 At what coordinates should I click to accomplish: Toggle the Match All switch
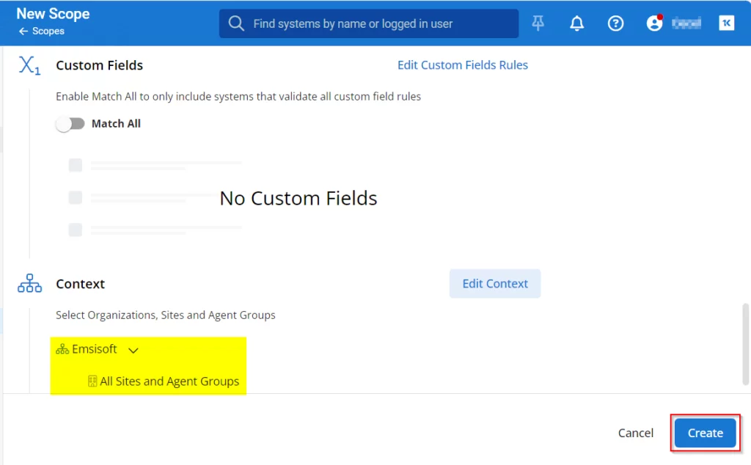(70, 124)
